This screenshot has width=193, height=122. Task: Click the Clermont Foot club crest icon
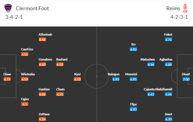point(8,8)
